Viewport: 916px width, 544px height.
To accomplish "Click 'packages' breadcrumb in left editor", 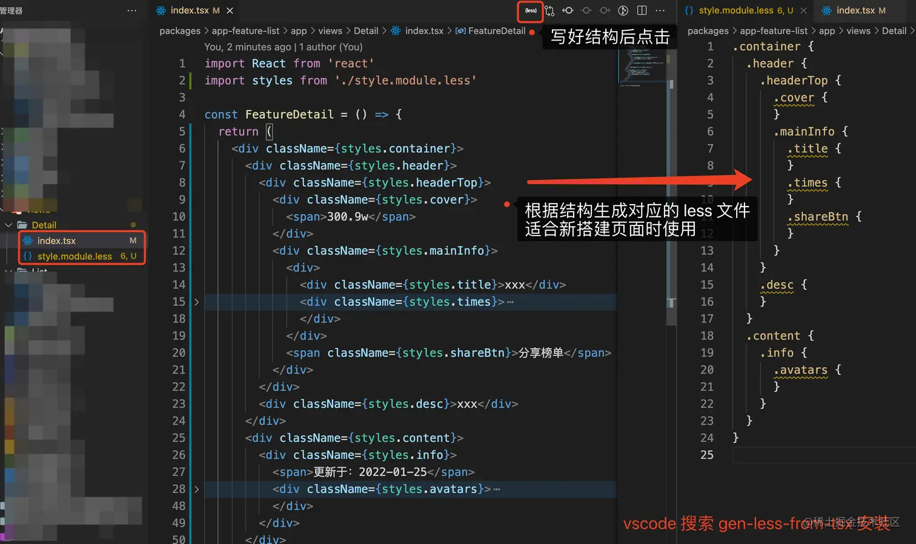I will click(x=180, y=31).
